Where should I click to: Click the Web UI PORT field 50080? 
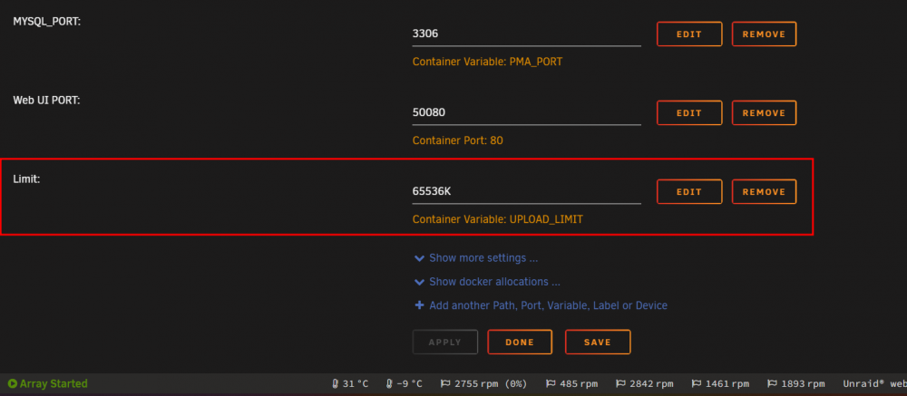pos(526,112)
